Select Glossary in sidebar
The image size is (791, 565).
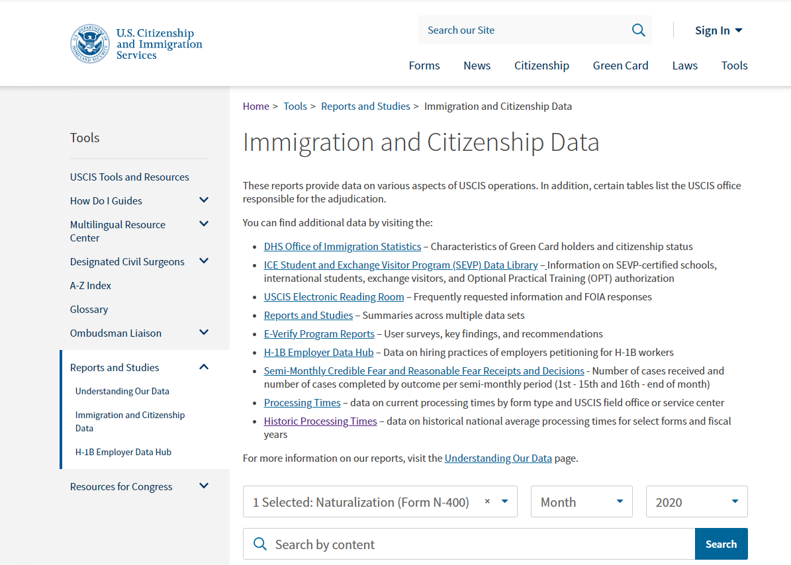[89, 309]
